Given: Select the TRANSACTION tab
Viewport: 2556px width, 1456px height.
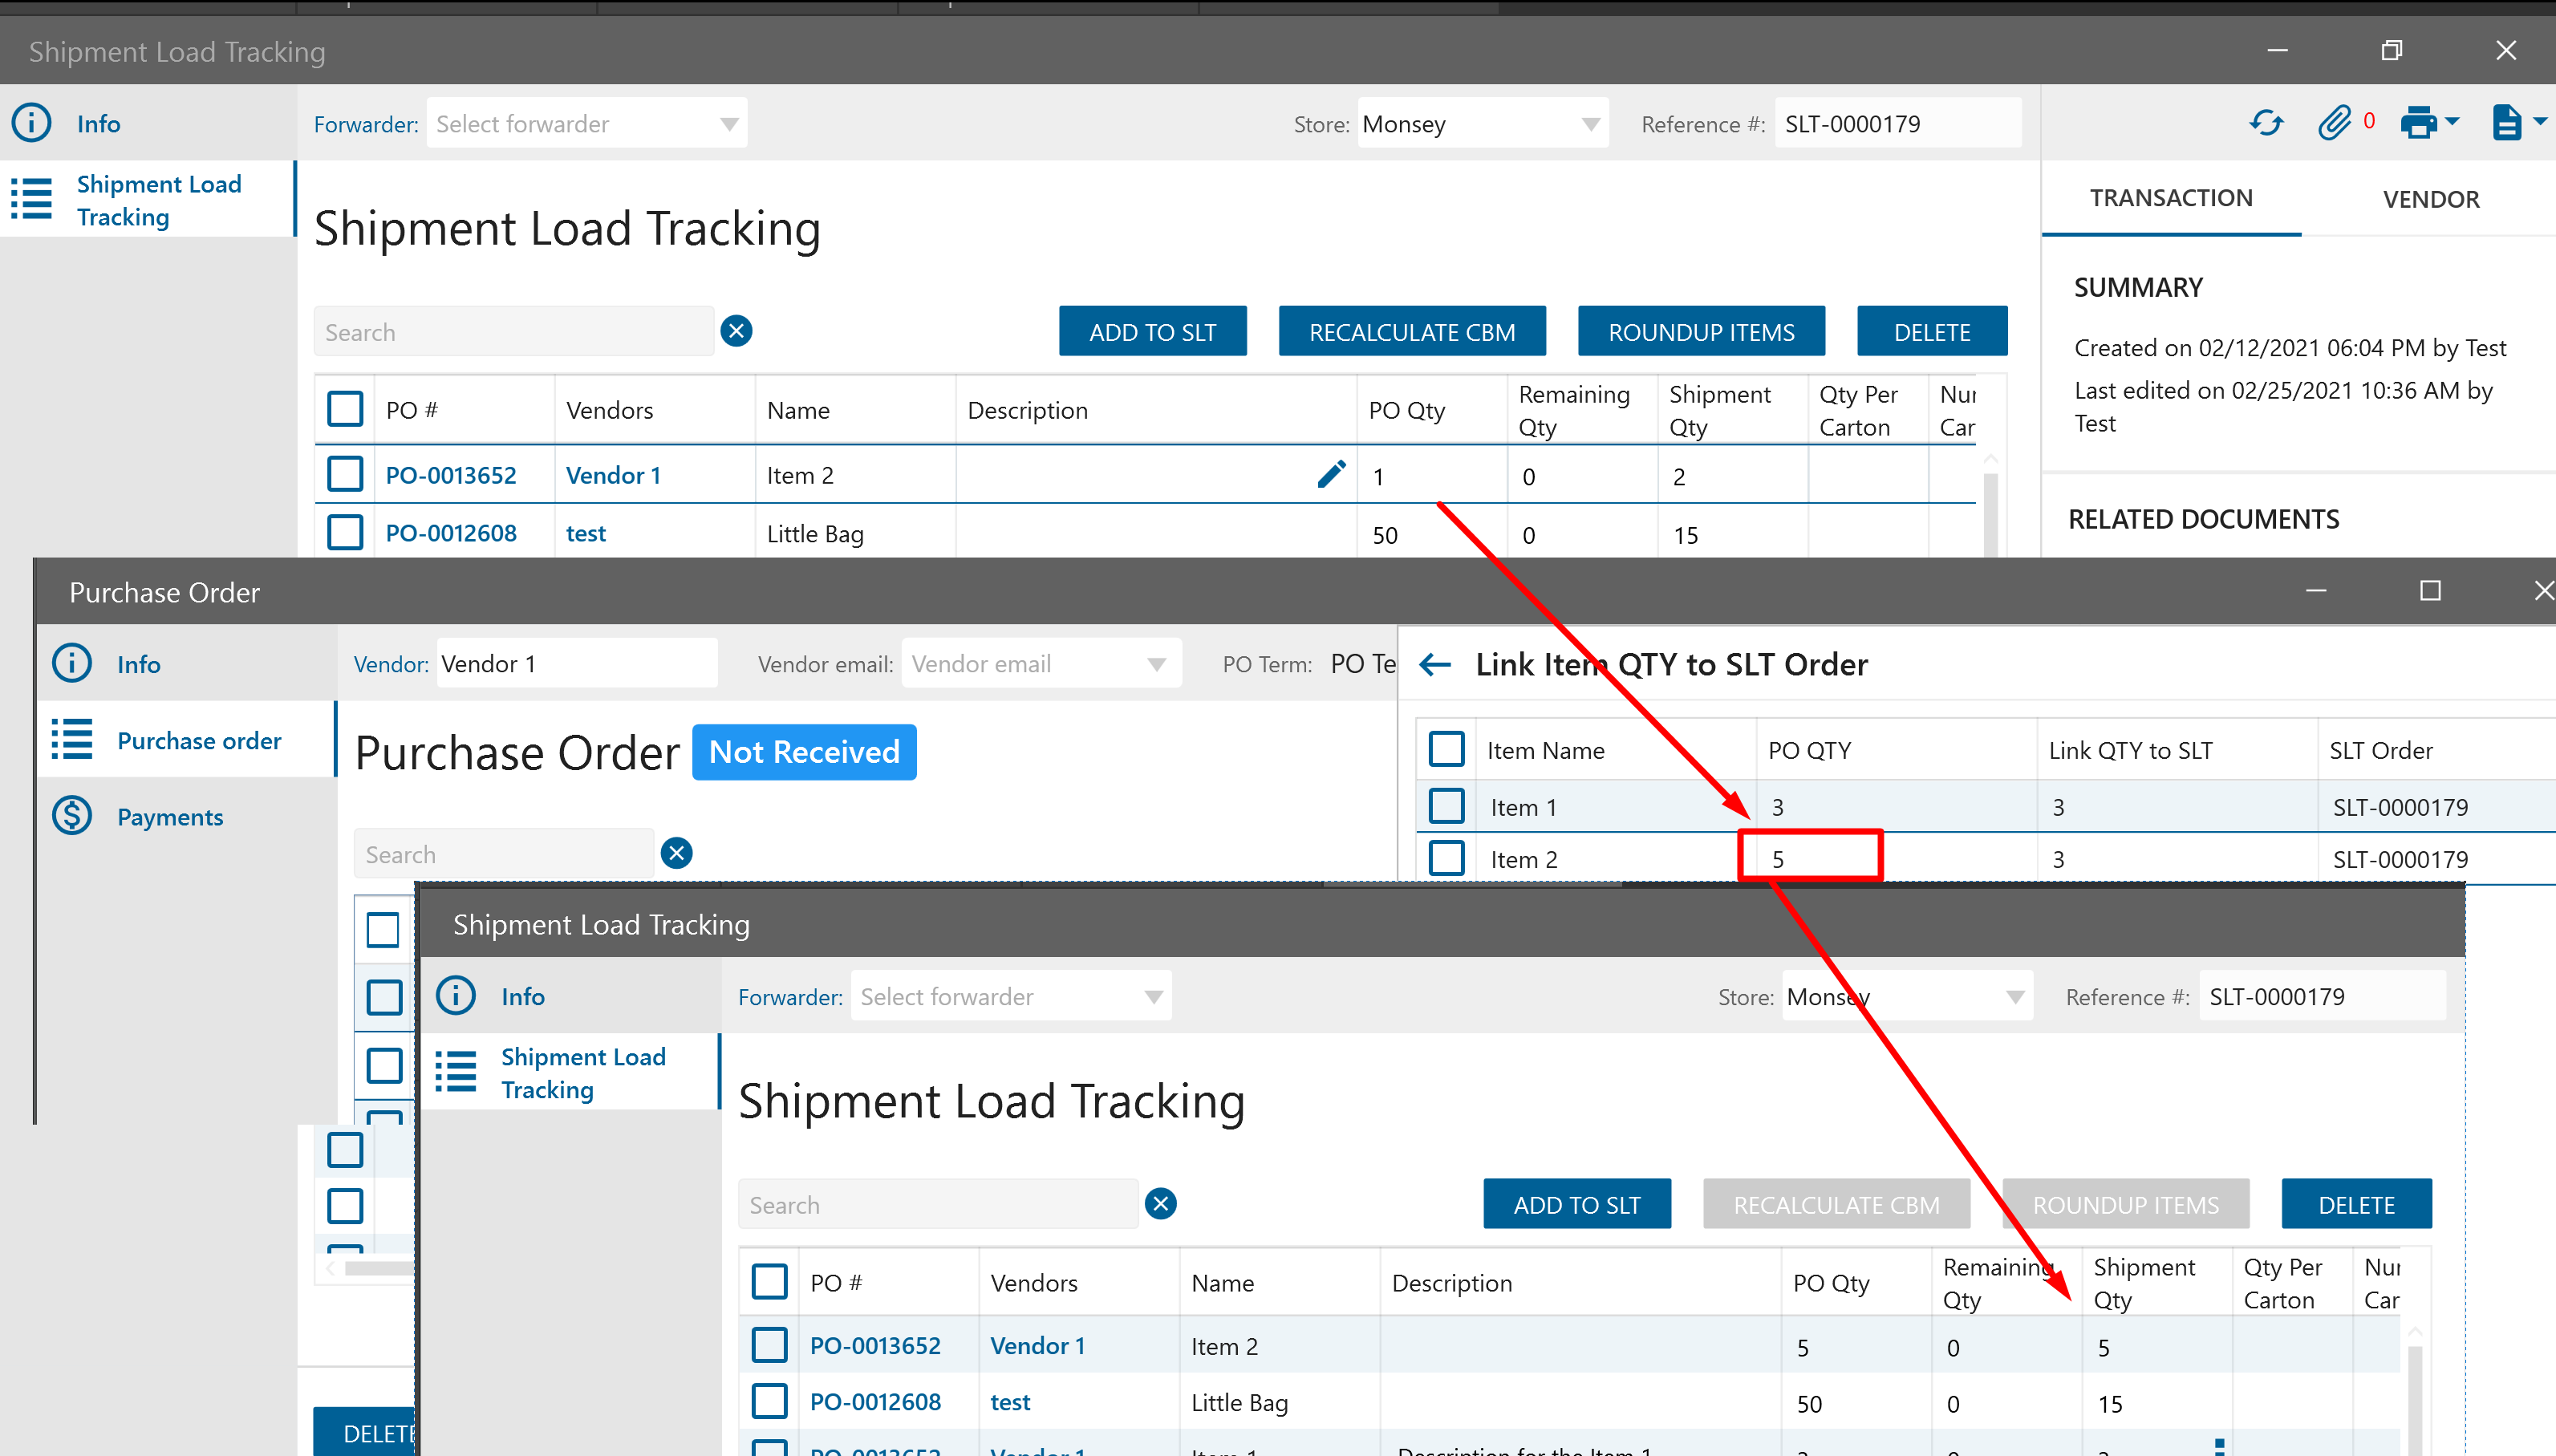Looking at the screenshot, I should (2170, 198).
